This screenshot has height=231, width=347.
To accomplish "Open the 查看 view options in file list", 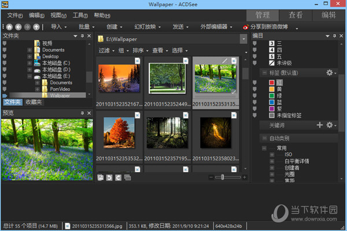I will tap(160, 50).
